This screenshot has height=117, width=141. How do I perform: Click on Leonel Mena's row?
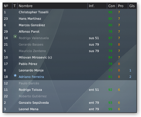pyautogui.click(x=70, y=109)
